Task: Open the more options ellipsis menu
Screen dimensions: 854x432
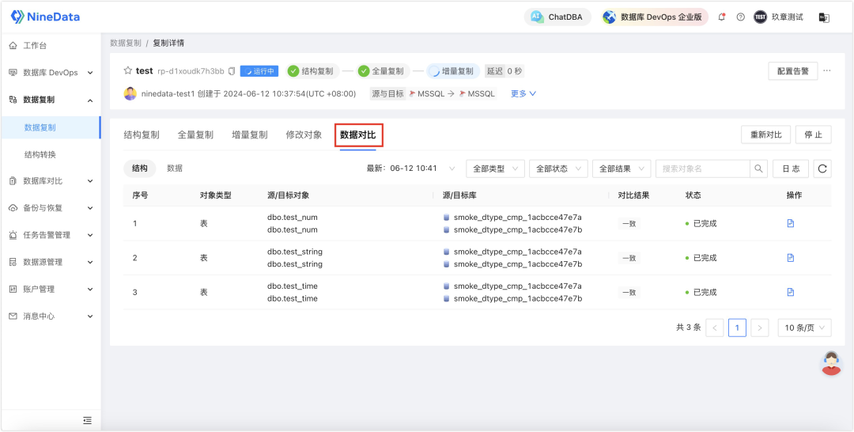Action: [827, 71]
